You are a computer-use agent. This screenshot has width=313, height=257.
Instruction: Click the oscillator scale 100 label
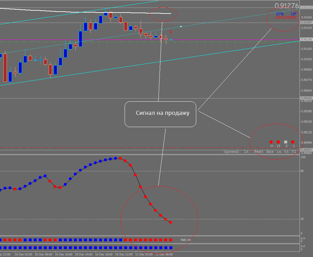click(303, 157)
